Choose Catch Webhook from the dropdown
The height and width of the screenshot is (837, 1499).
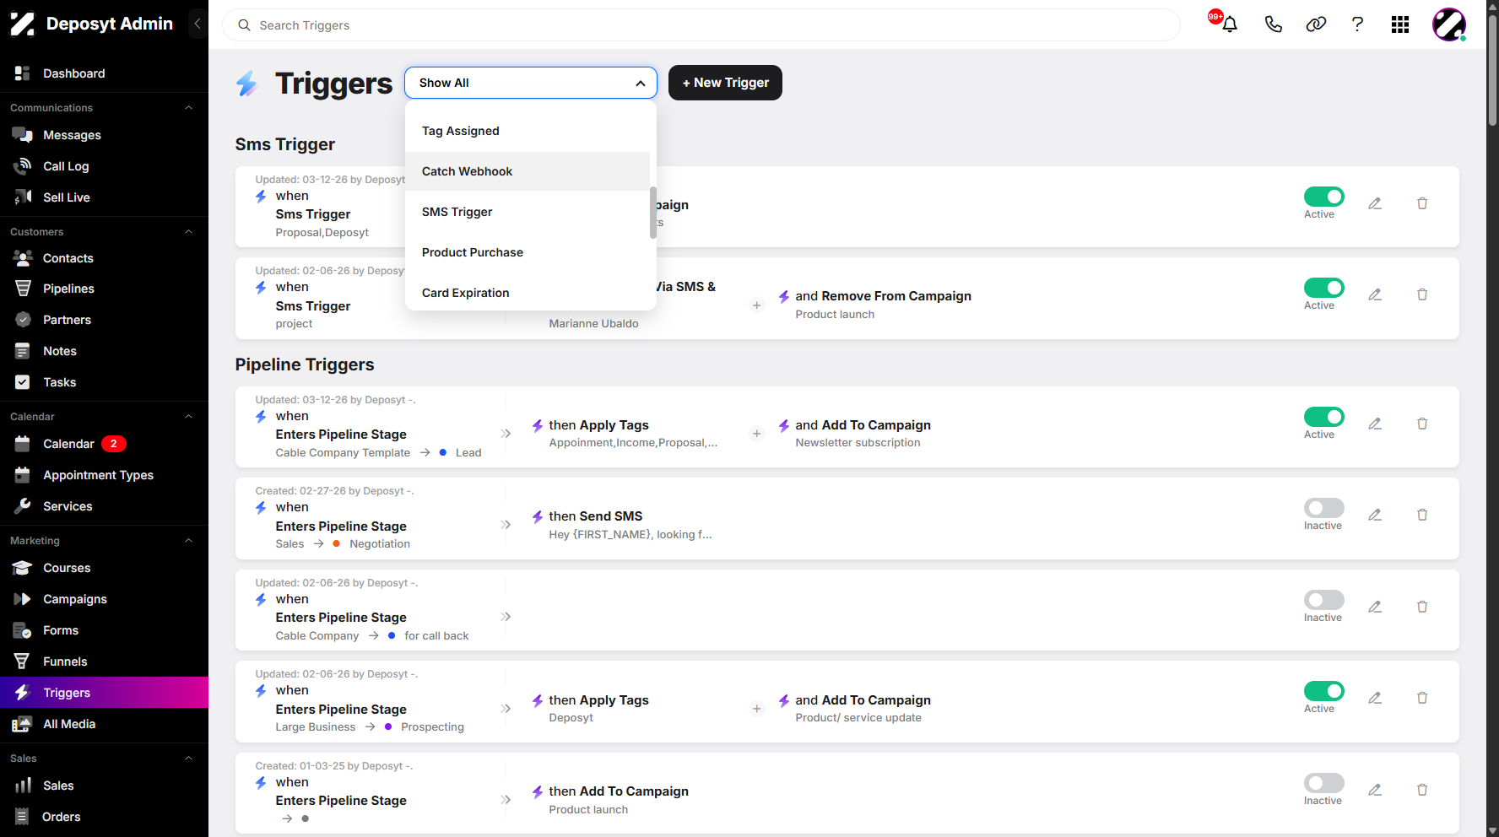pos(528,171)
